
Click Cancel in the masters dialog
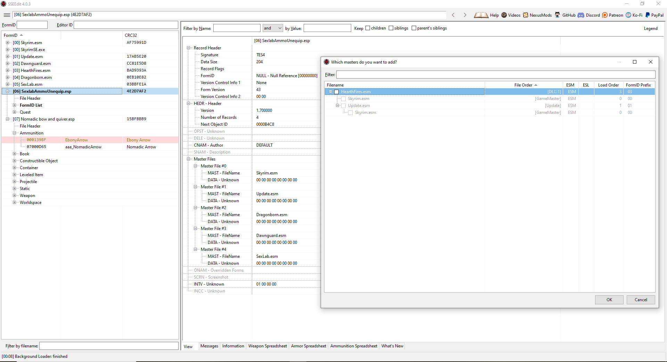click(x=641, y=300)
